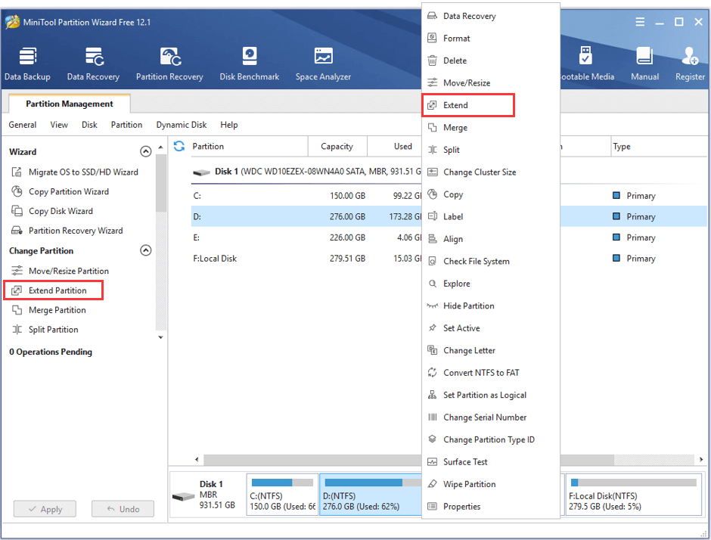Image resolution: width=711 pixels, height=540 pixels.
Task: Select the E: partition row
Action: [306, 237]
